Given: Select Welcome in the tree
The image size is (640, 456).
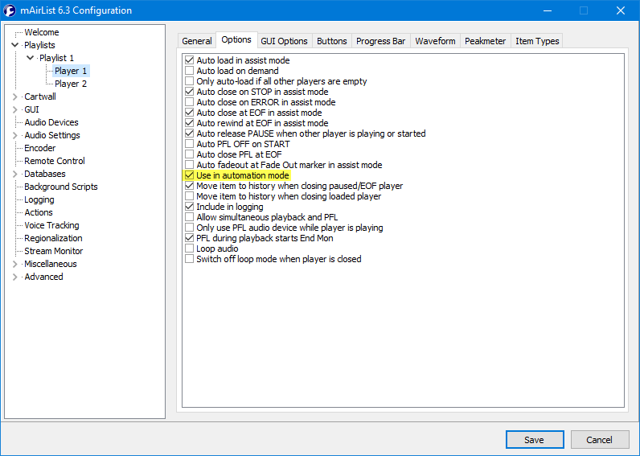Looking at the screenshot, I should coord(42,32).
